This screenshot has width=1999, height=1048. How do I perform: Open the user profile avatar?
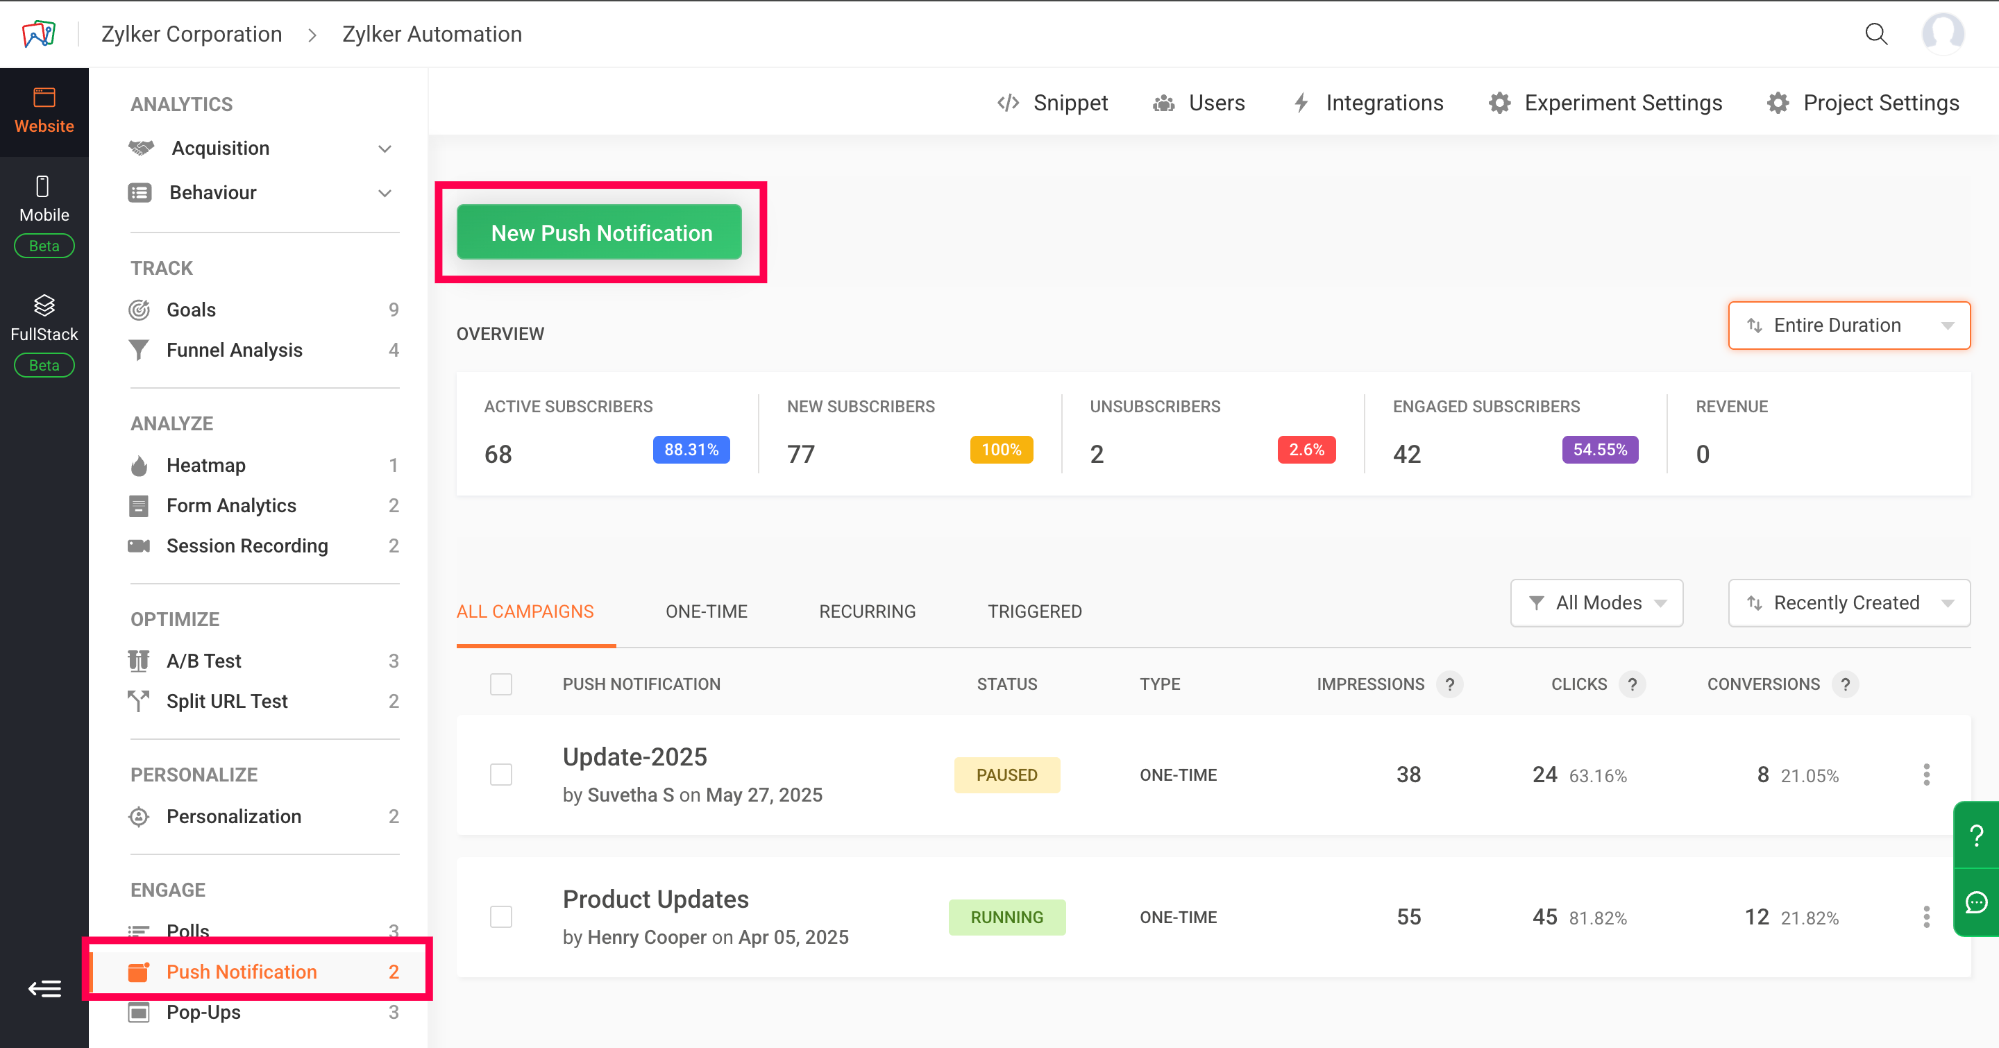pyautogui.click(x=1942, y=34)
